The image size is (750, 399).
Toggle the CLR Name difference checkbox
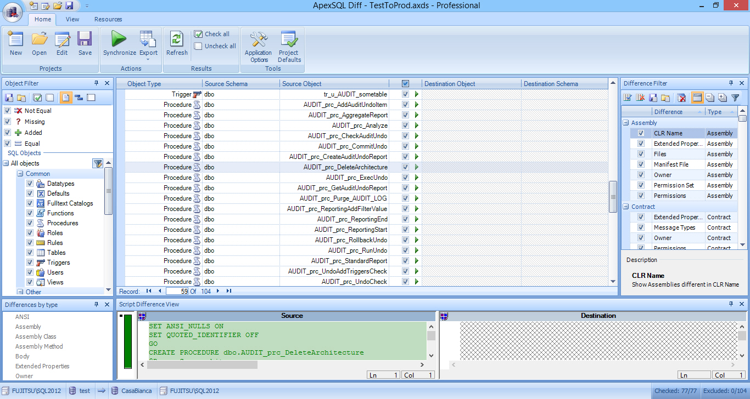(x=641, y=133)
